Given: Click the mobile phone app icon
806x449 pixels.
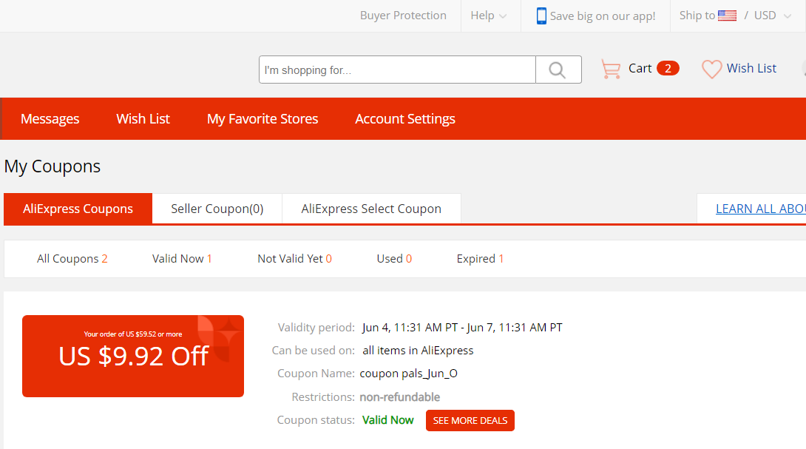Looking at the screenshot, I should [541, 16].
